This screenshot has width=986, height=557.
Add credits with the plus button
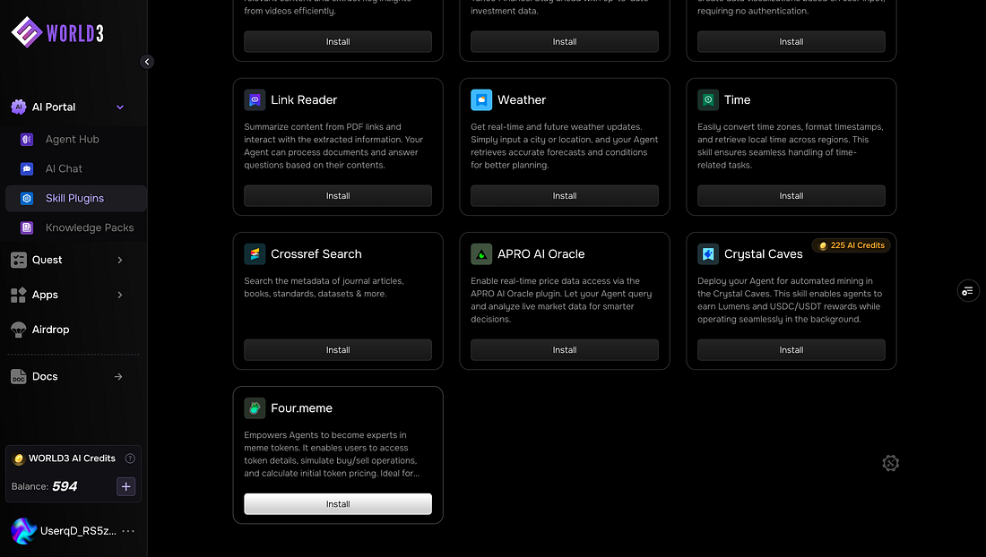(x=126, y=486)
